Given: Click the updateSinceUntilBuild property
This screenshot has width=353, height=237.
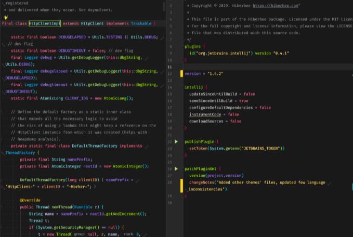Looking at the screenshot, I should point(213,94).
